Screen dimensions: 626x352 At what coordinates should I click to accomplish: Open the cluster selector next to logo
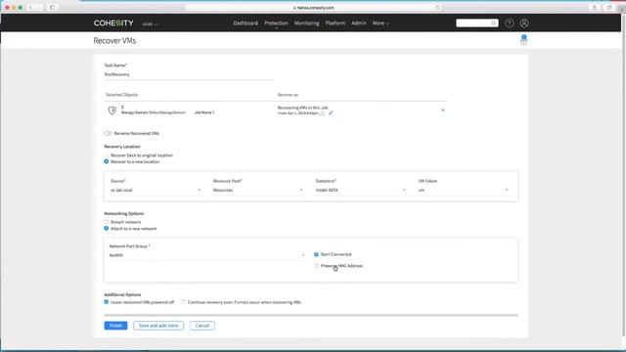(x=150, y=23)
